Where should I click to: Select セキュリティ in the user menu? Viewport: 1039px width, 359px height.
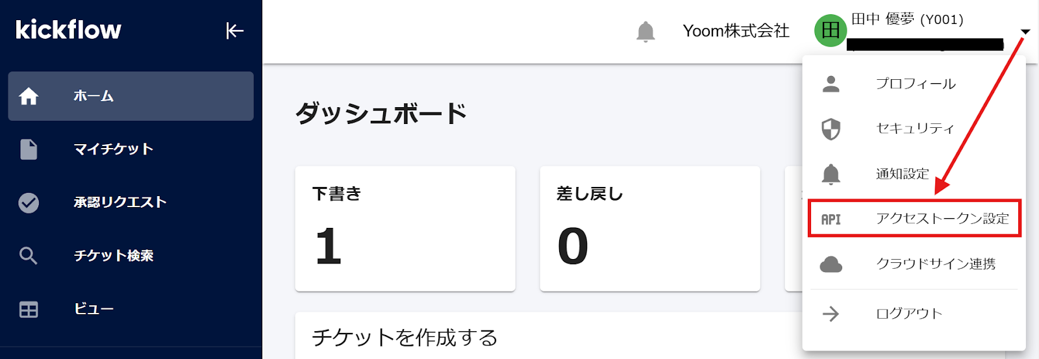click(x=914, y=129)
